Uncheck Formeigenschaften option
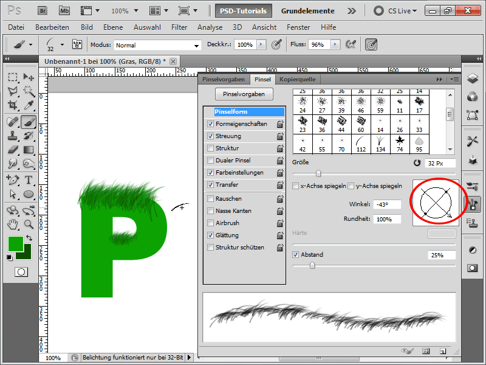 pos(210,124)
